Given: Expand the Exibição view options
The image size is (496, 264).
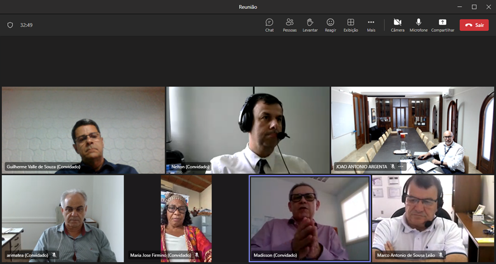Looking at the screenshot, I should pyautogui.click(x=350, y=25).
